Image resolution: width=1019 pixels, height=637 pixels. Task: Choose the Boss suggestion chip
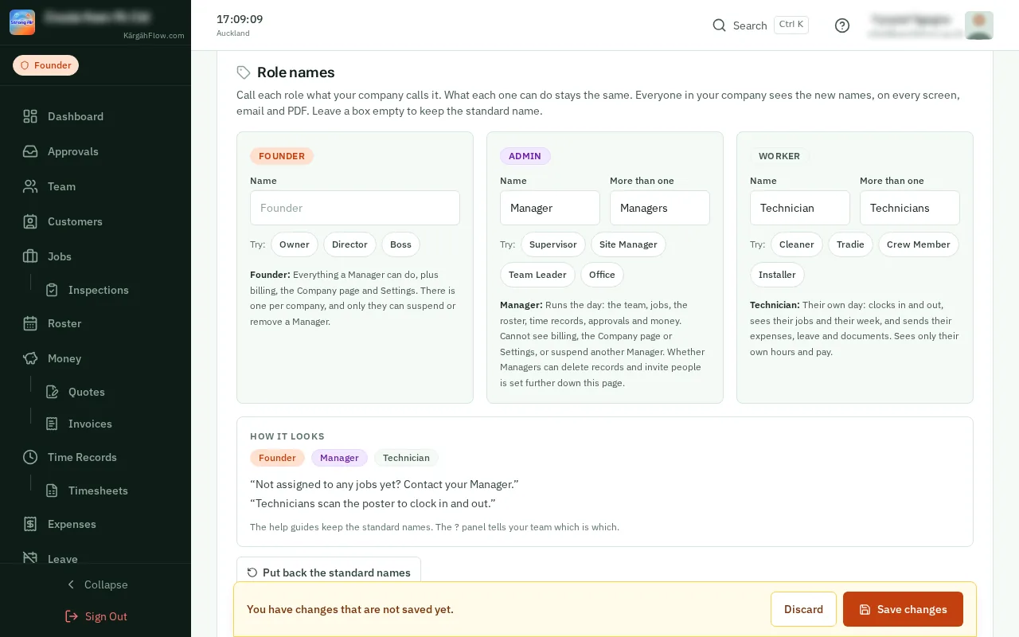[400, 244]
